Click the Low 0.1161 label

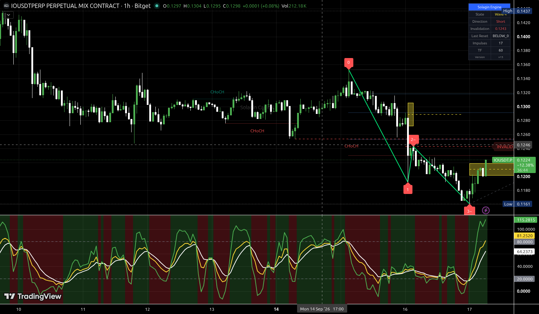pos(517,204)
